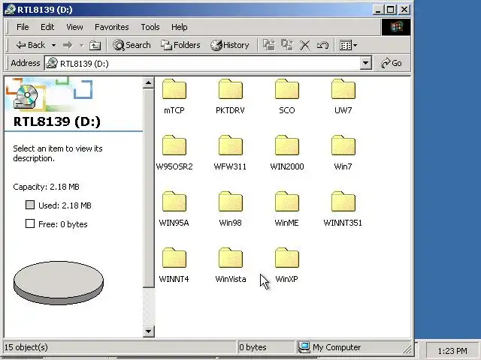Click the left pane scroll down arrow

pyautogui.click(x=149, y=331)
